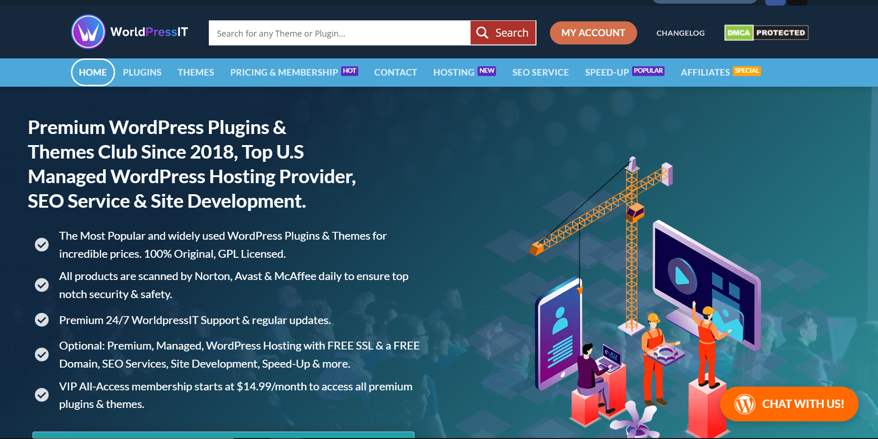The width and height of the screenshot is (878, 439).
Task: Open the THEMES dropdown menu
Action: pos(195,72)
